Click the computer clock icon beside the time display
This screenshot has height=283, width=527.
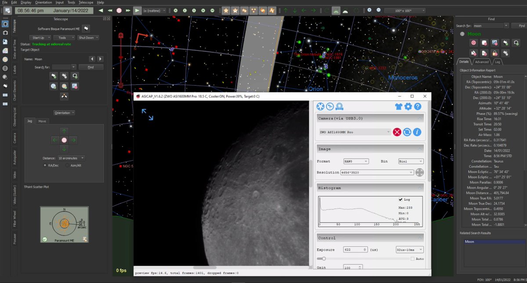(x=7, y=10)
